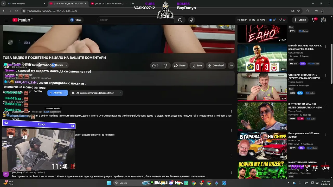Open menu for the RAZER fan video
333x187 pixels.
(x=326, y=163)
